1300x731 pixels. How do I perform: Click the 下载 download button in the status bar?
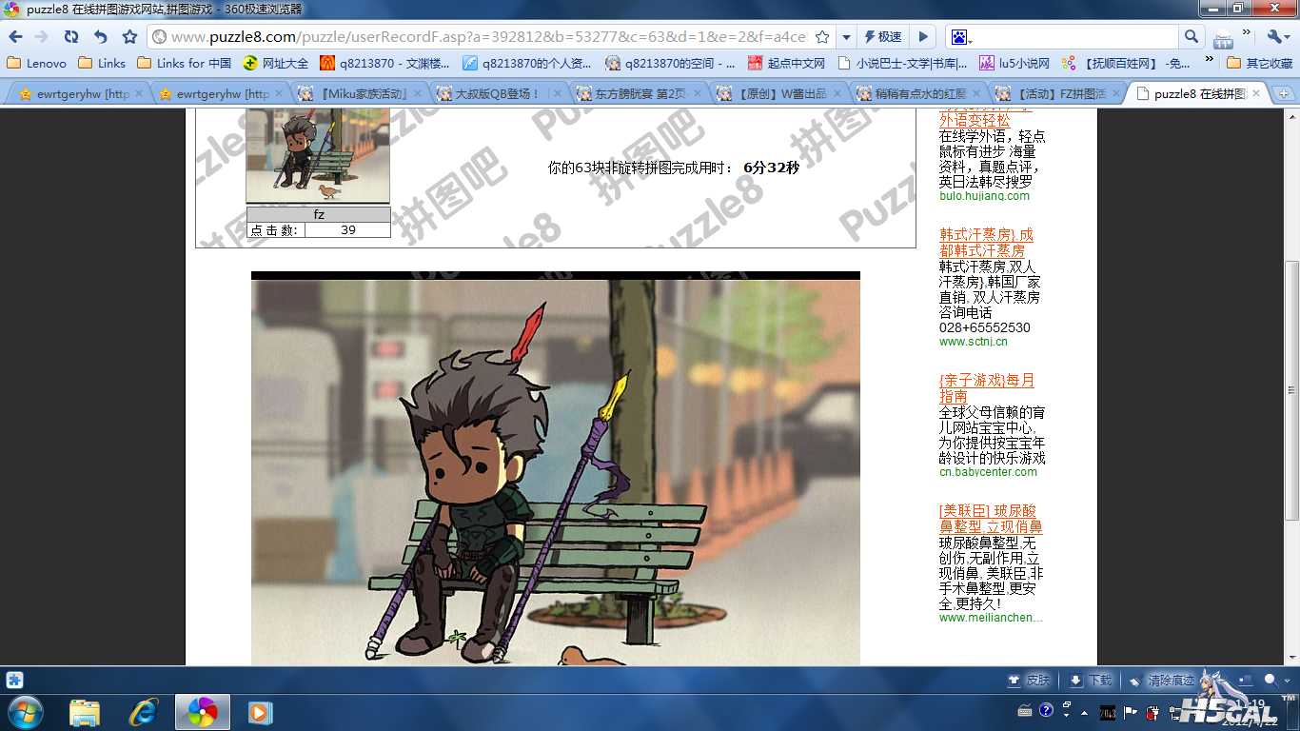pos(1091,681)
